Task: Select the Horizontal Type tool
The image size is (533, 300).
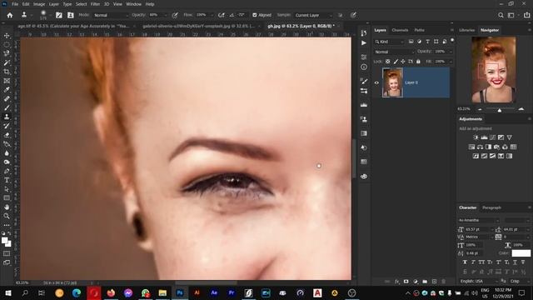Action: click(7, 180)
